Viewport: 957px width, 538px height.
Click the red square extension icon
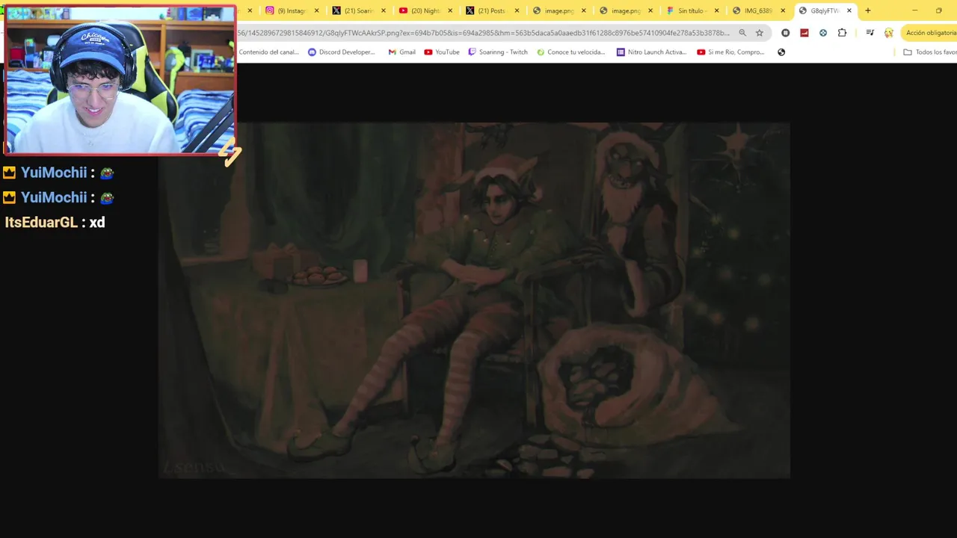[x=804, y=33]
